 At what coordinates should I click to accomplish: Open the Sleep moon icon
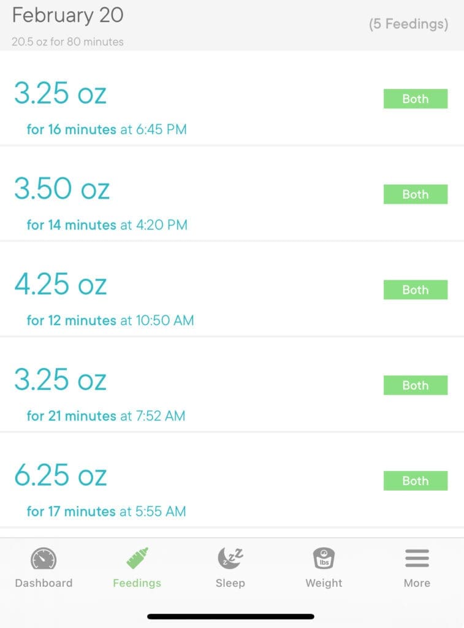point(230,558)
